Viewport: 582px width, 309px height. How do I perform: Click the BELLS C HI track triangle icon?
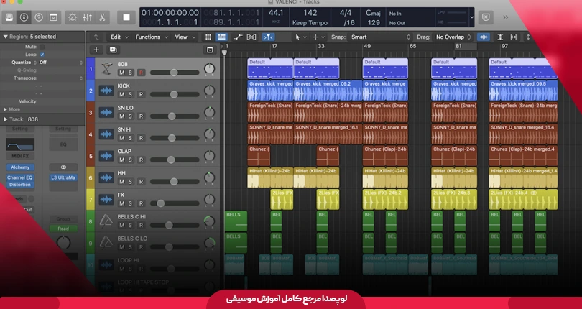[106, 221]
